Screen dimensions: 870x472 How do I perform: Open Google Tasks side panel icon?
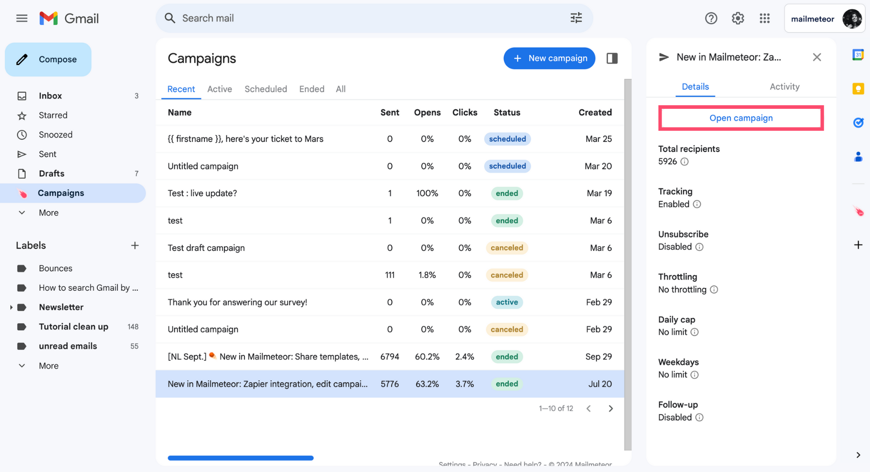pos(858,122)
